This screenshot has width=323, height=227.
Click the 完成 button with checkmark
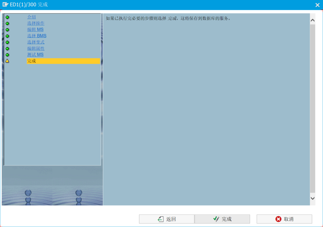[222, 219]
